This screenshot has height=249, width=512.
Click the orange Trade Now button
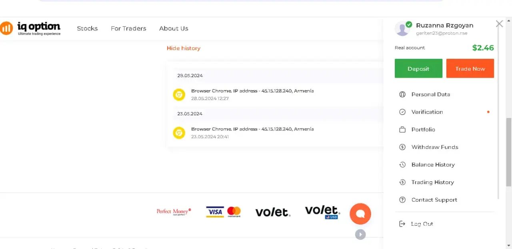pyautogui.click(x=470, y=68)
